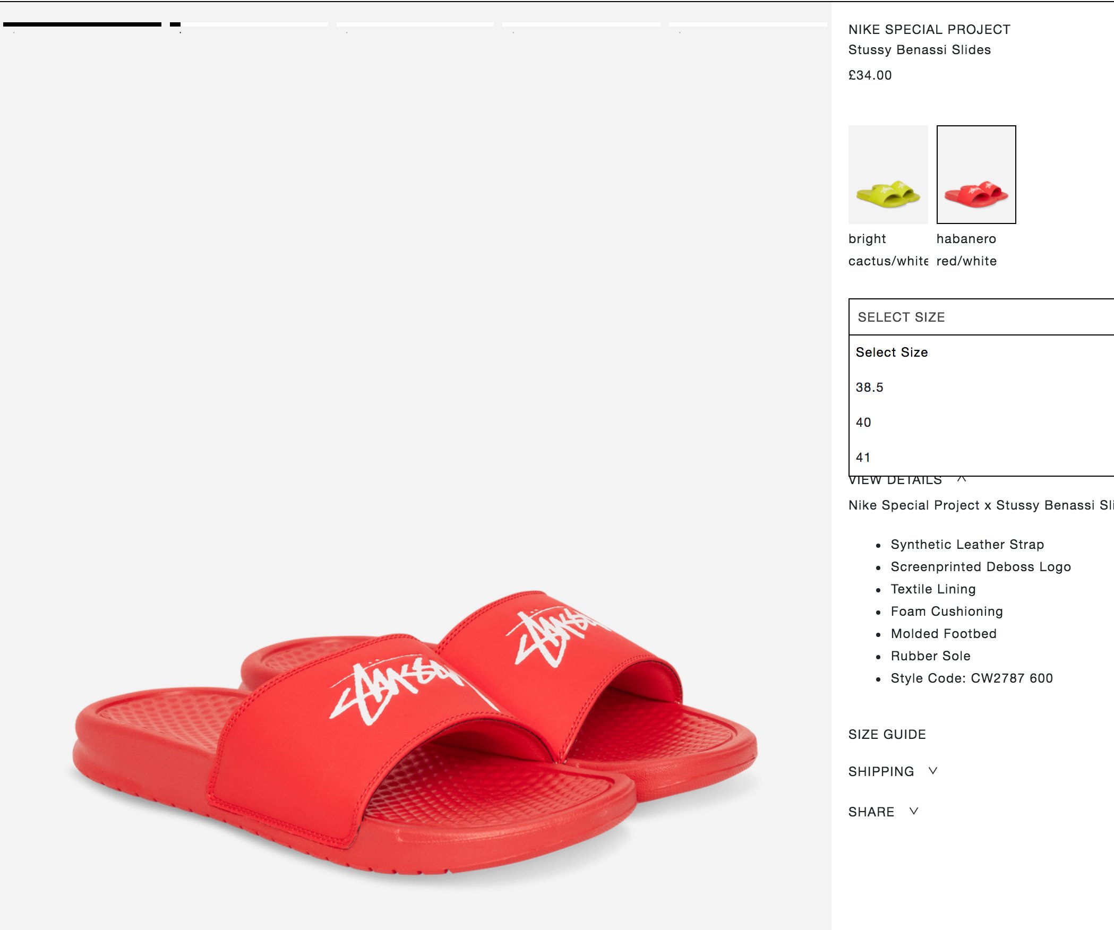Click the NIKE SPECIAL PROJECT brand name

tap(929, 30)
